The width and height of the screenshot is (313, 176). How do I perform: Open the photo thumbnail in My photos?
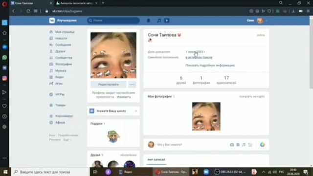[x=206, y=116]
